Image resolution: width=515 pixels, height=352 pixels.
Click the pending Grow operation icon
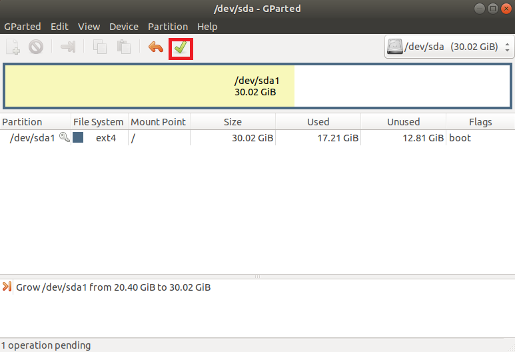[x=7, y=287]
